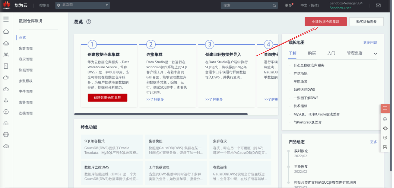Open 什么是数据仓库服务 link

tap(309, 65)
